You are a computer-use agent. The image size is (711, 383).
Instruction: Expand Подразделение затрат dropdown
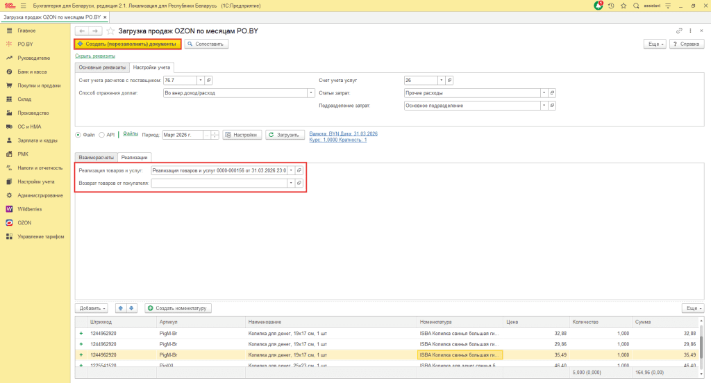tap(544, 106)
